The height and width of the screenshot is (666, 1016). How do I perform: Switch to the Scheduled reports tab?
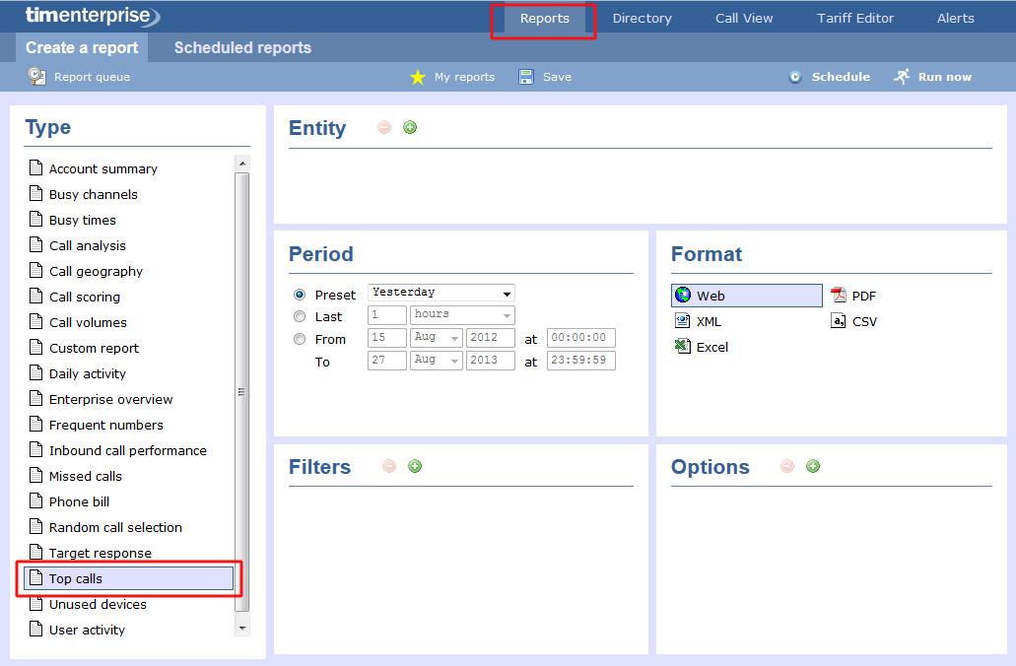coord(242,47)
